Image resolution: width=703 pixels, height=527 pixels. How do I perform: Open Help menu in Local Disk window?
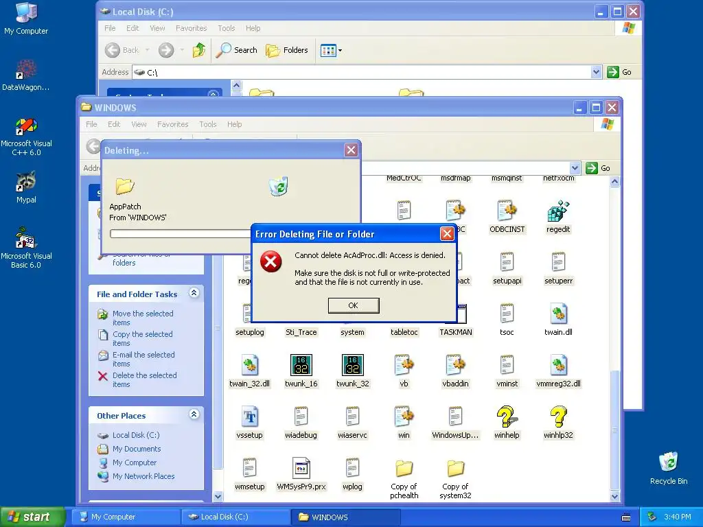click(x=253, y=27)
